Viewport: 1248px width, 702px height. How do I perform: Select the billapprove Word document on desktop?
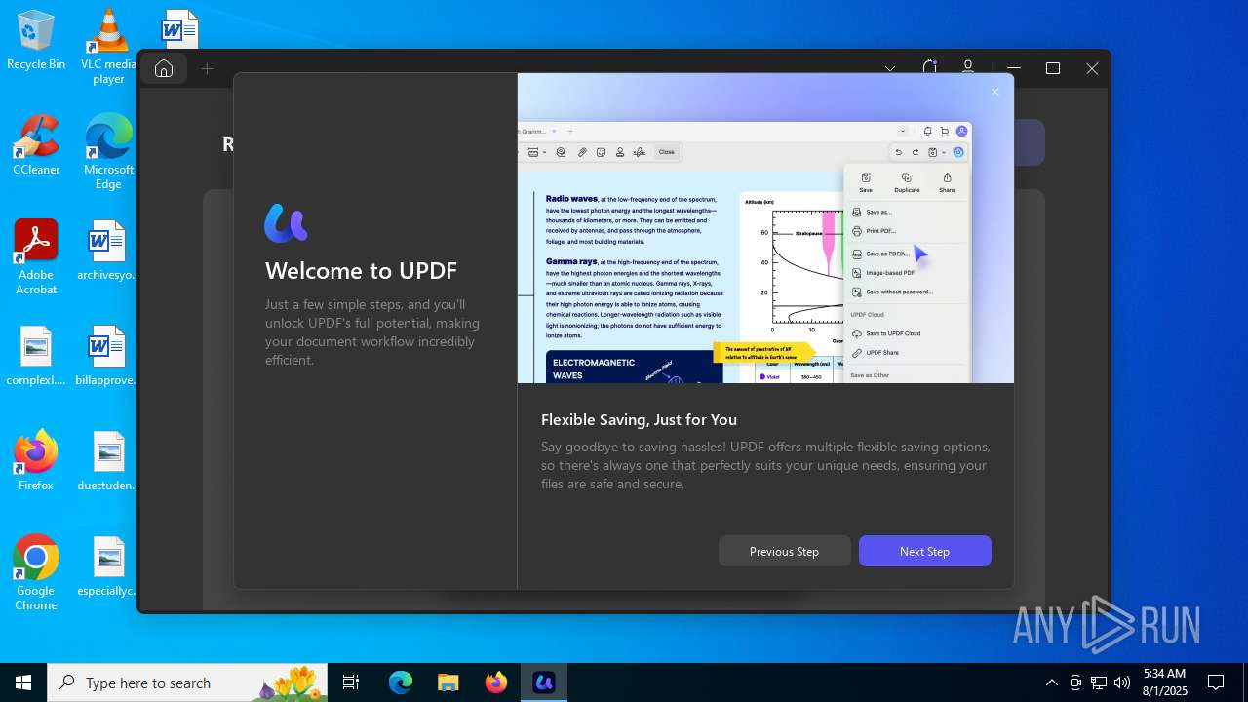click(108, 356)
